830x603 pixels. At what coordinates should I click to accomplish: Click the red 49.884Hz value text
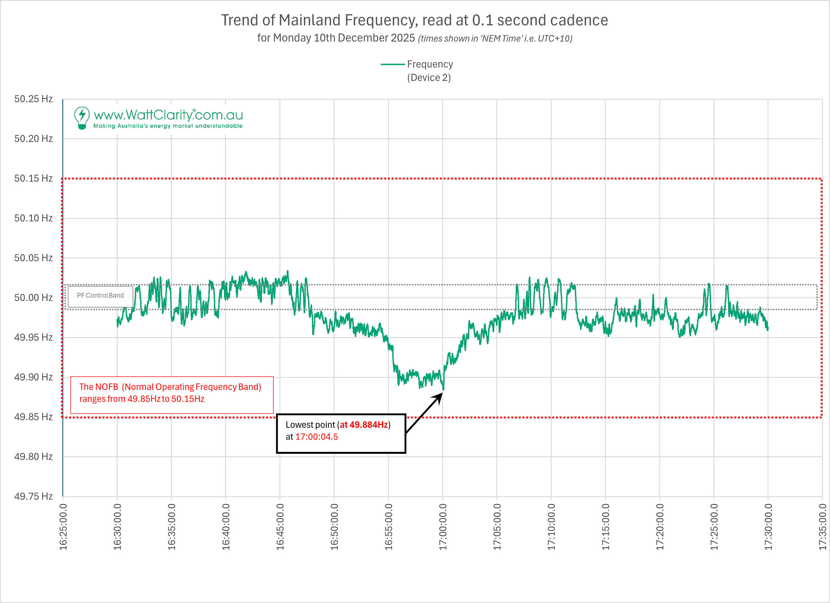click(364, 425)
